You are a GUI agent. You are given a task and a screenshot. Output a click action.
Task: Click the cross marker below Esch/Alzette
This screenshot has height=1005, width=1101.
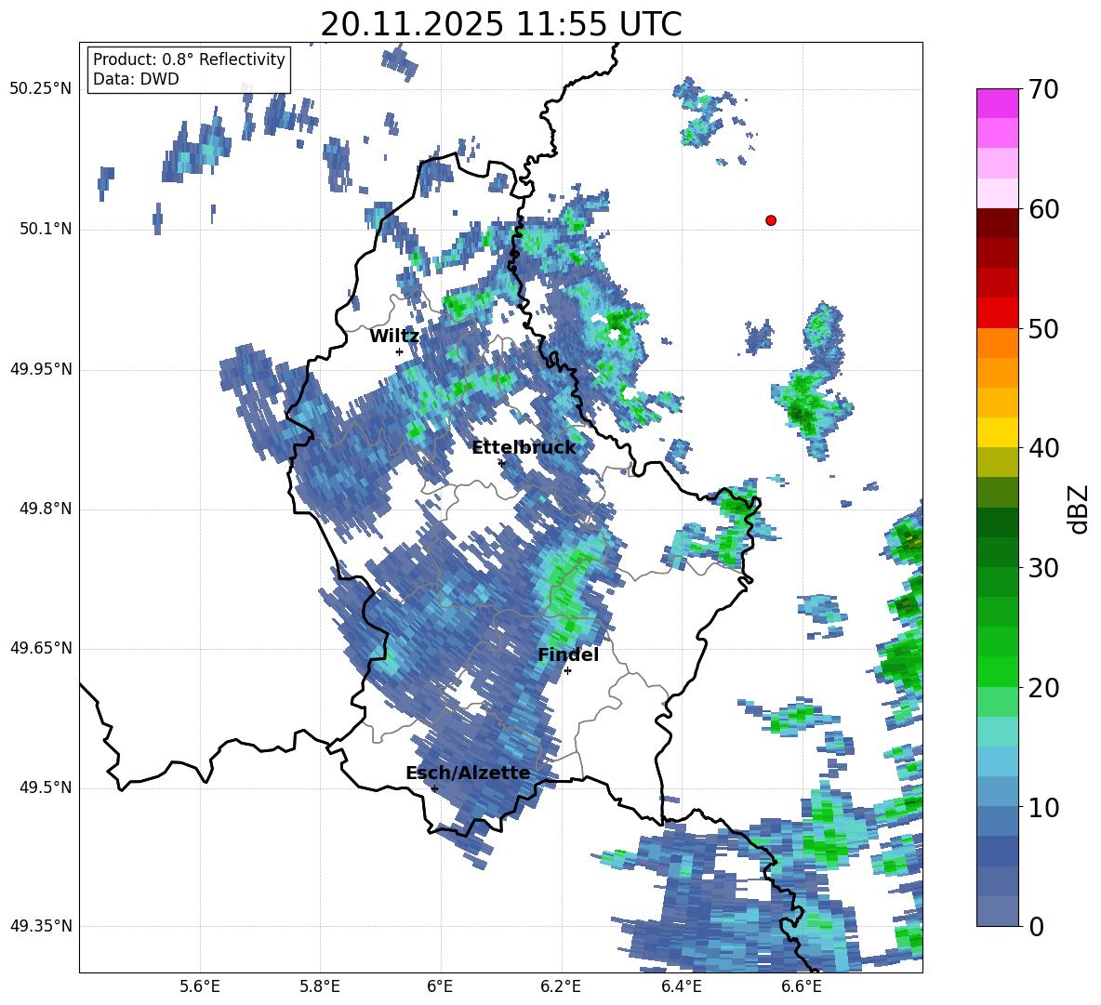(434, 788)
